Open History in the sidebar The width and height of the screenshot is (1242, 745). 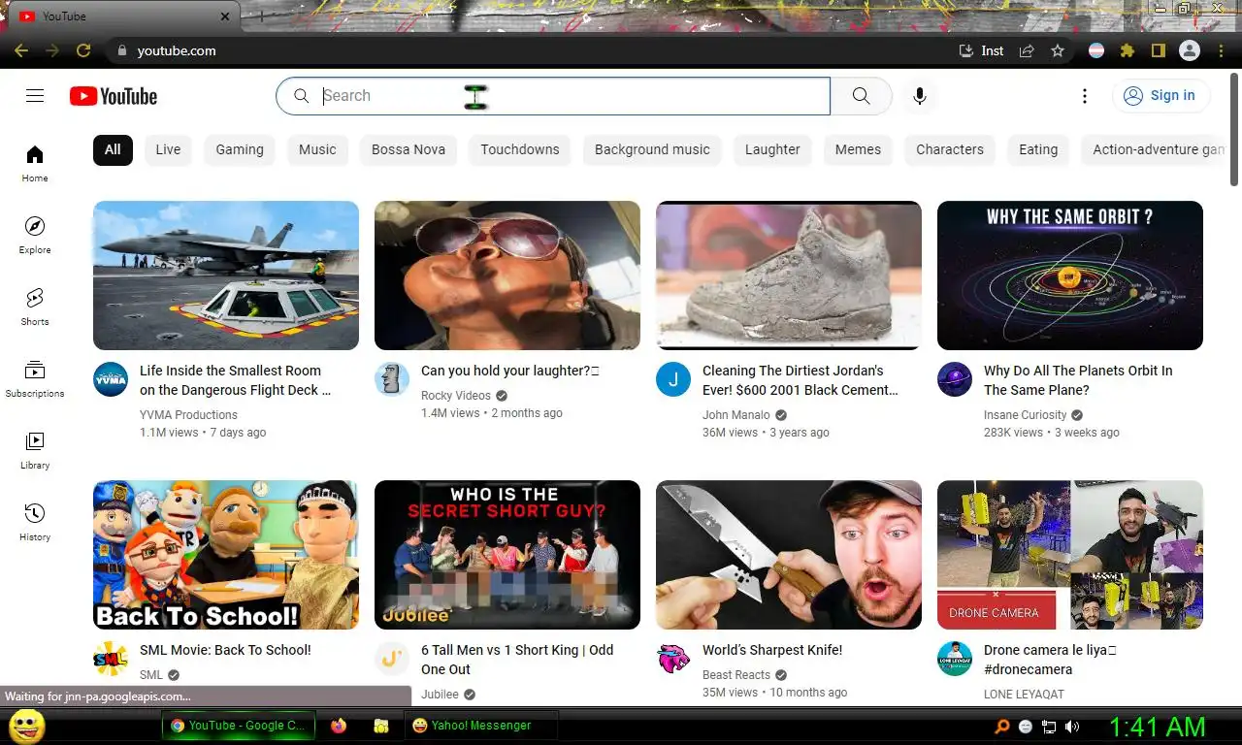pos(35,522)
